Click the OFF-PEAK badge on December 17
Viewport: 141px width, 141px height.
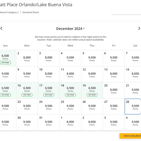[x=49, y=95]
